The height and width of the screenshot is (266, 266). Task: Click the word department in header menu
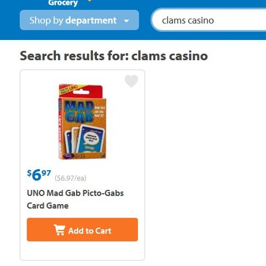91,20
